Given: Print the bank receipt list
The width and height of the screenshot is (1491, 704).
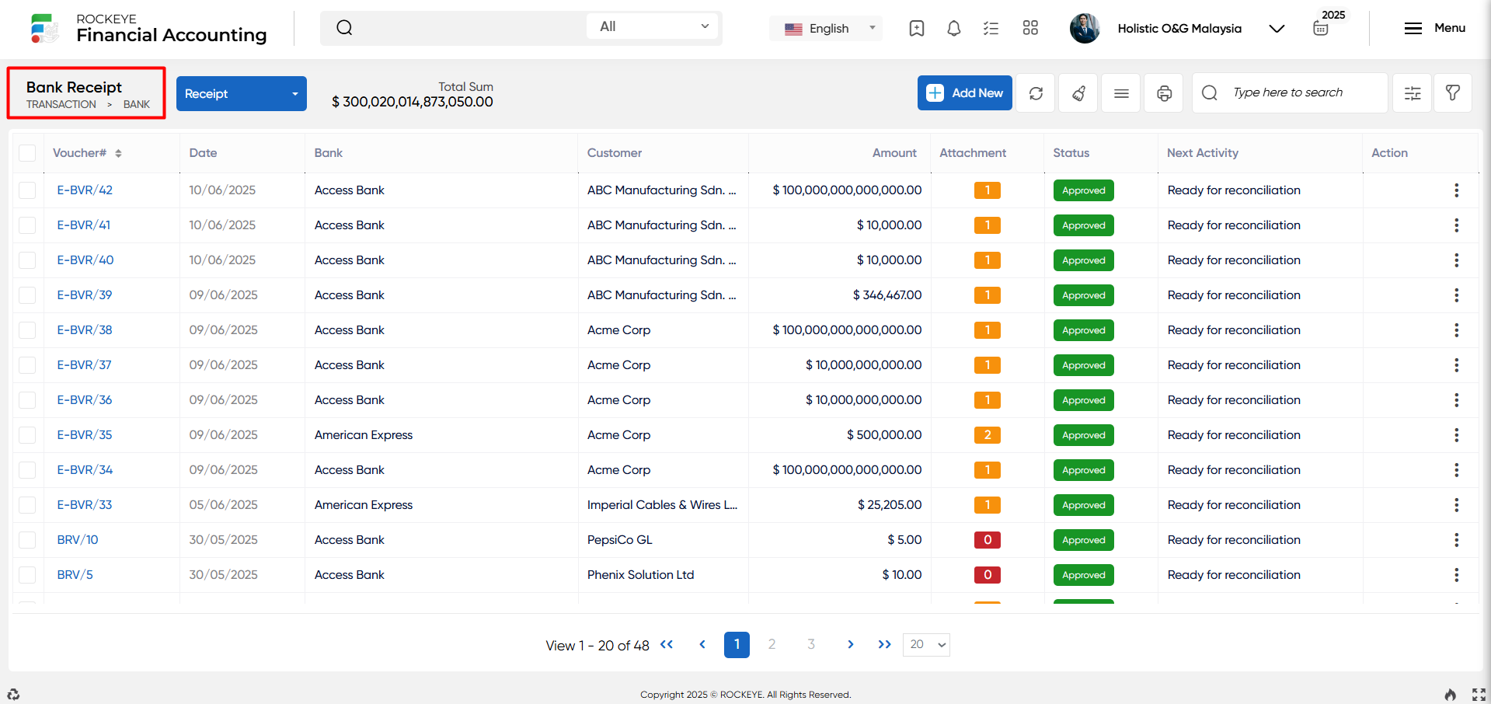Looking at the screenshot, I should click(1164, 93).
